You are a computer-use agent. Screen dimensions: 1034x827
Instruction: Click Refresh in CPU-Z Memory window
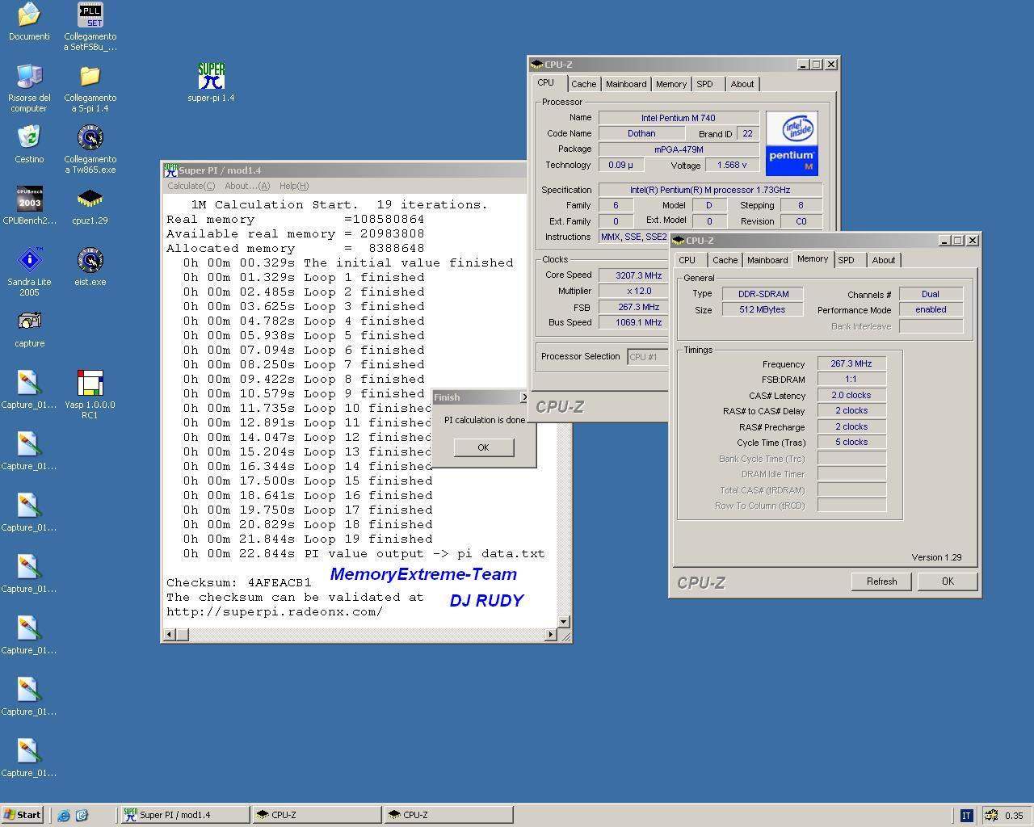pyautogui.click(x=881, y=581)
